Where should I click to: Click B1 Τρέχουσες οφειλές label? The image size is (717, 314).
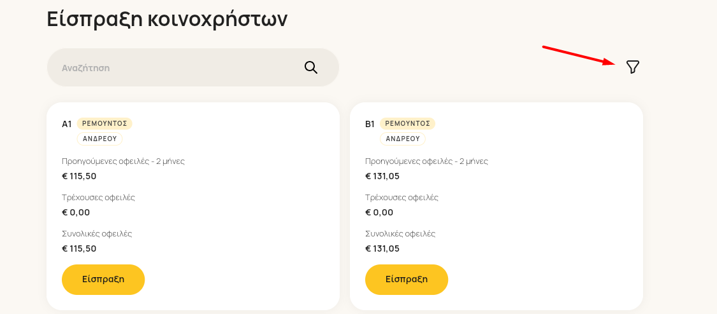(402, 197)
